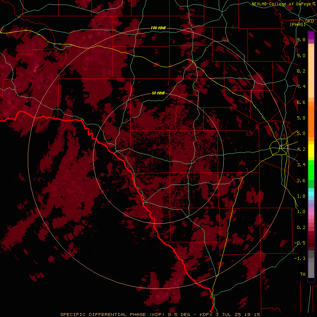The width and height of the screenshot is (317, 317).
Task: Click the NEXLAB-College of DuPage credit text
Action: pyautogui.click(x=281, y=4)
